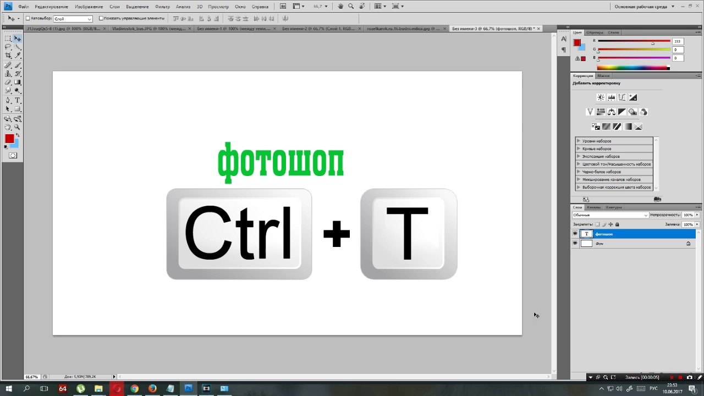Add a Levels adjustment

pyautogui.click(x=611, y=97)
